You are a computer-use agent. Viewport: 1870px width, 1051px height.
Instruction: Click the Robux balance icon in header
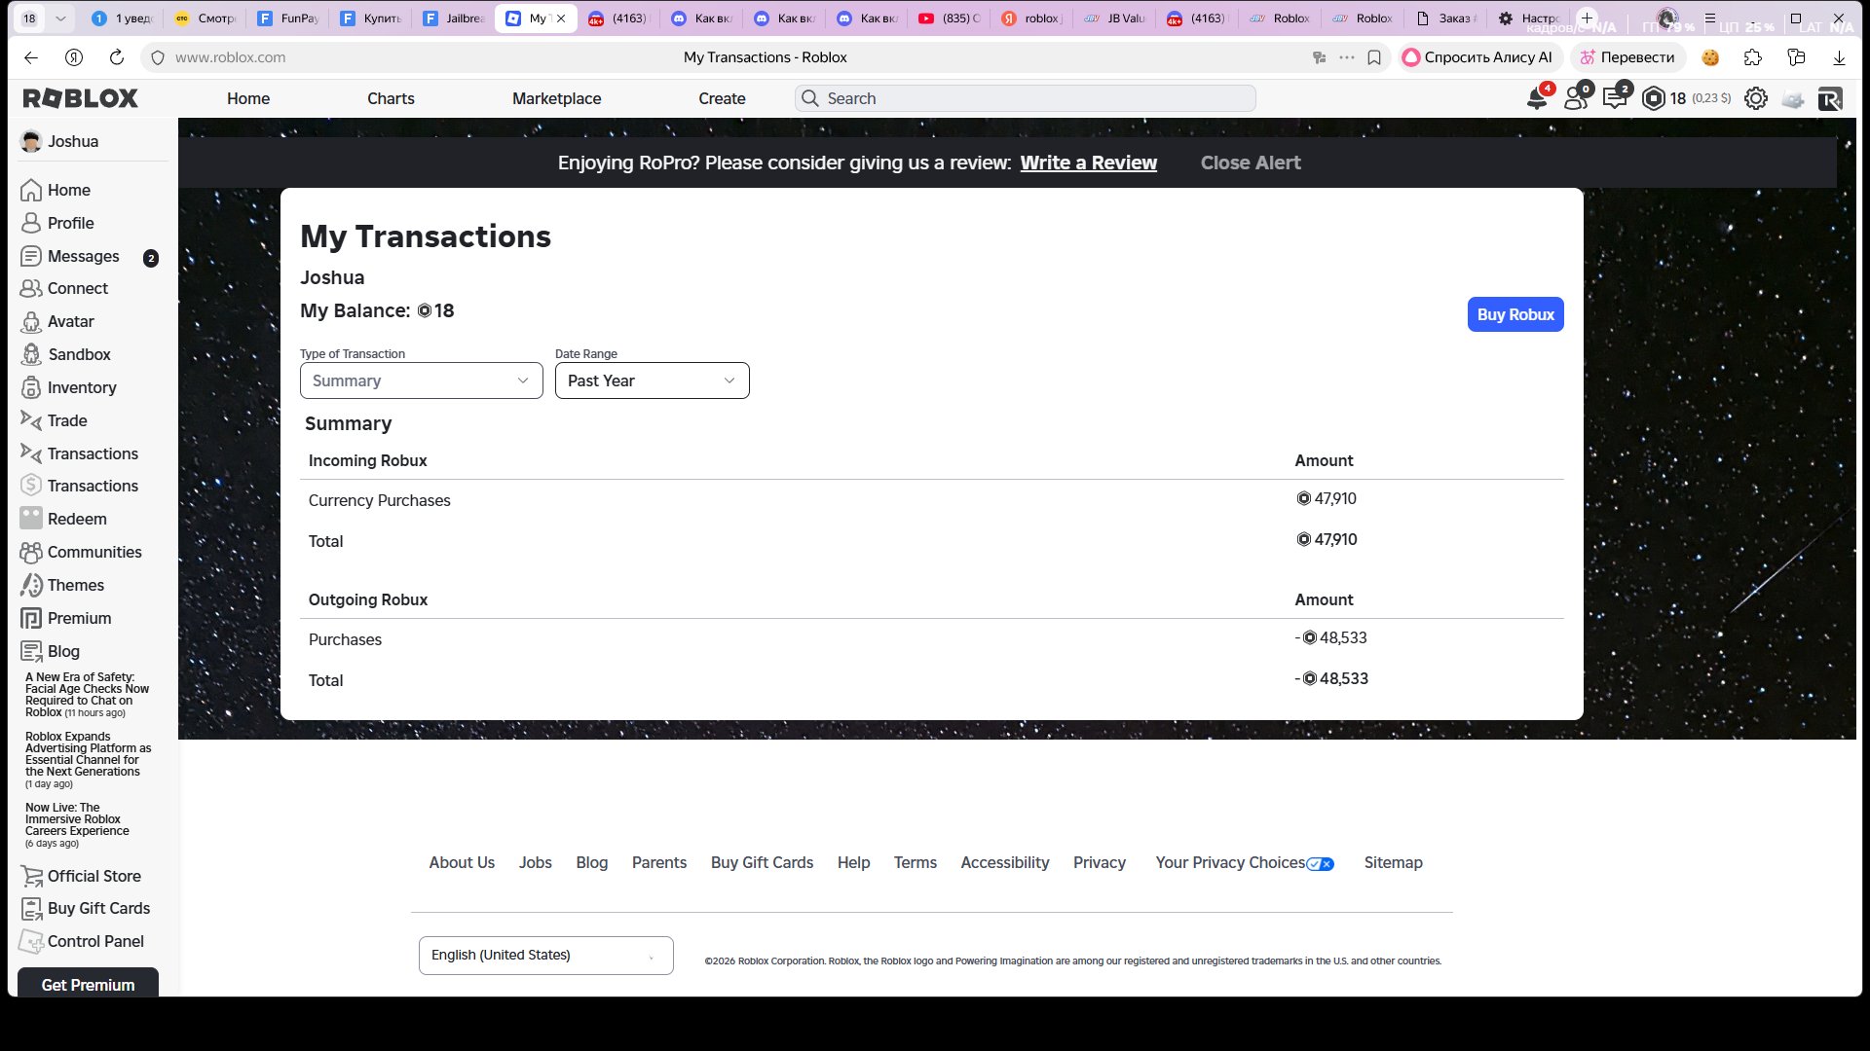tap(1654, 98)
